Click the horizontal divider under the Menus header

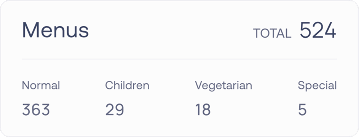tap(179, 59)
